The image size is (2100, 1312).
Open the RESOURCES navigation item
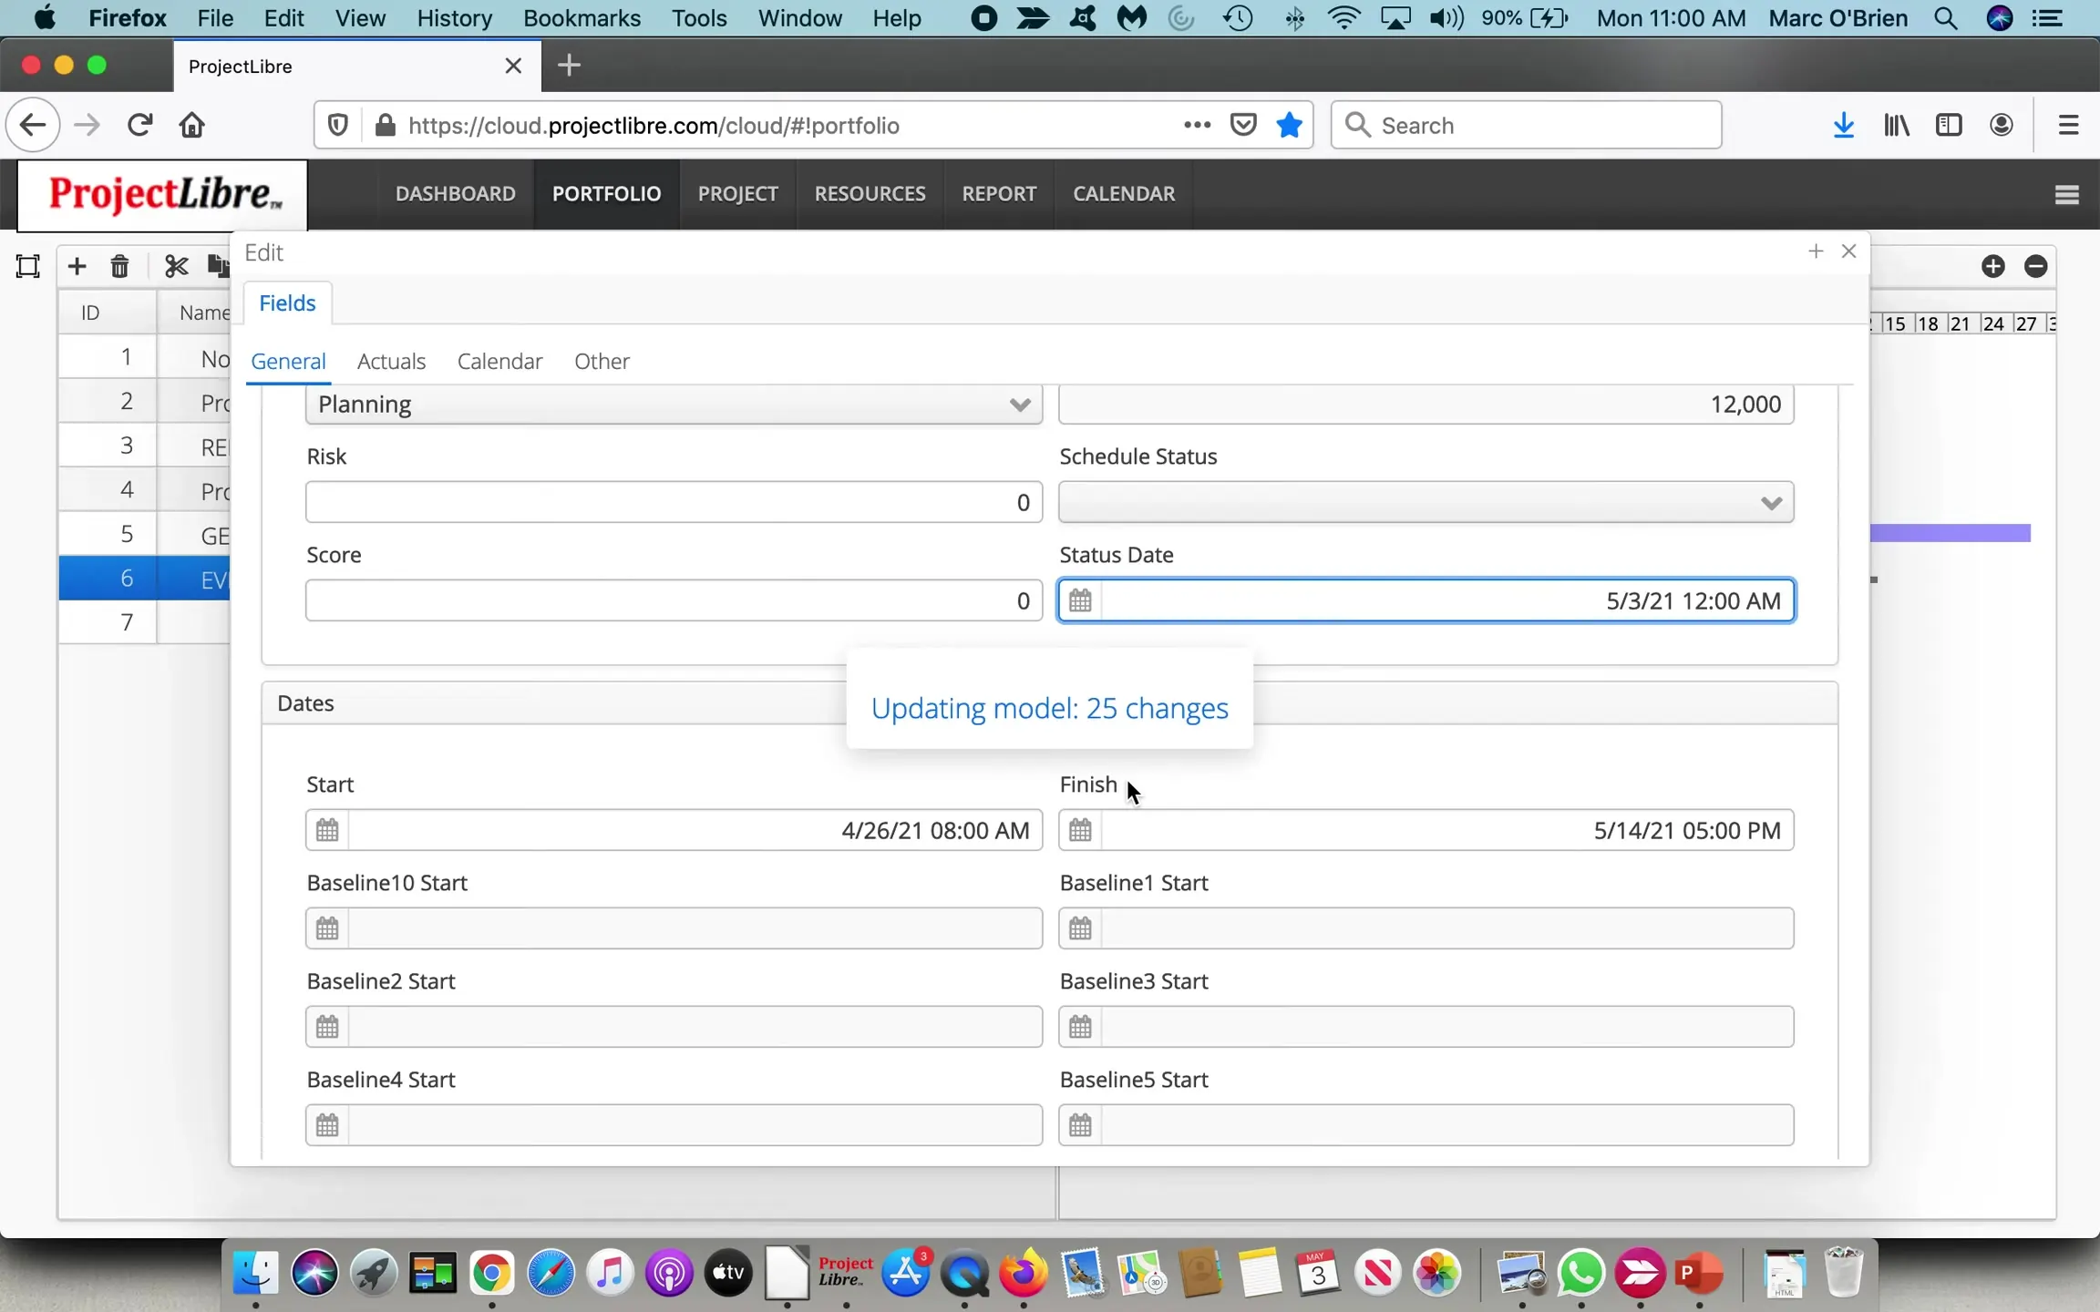point(870,193)
